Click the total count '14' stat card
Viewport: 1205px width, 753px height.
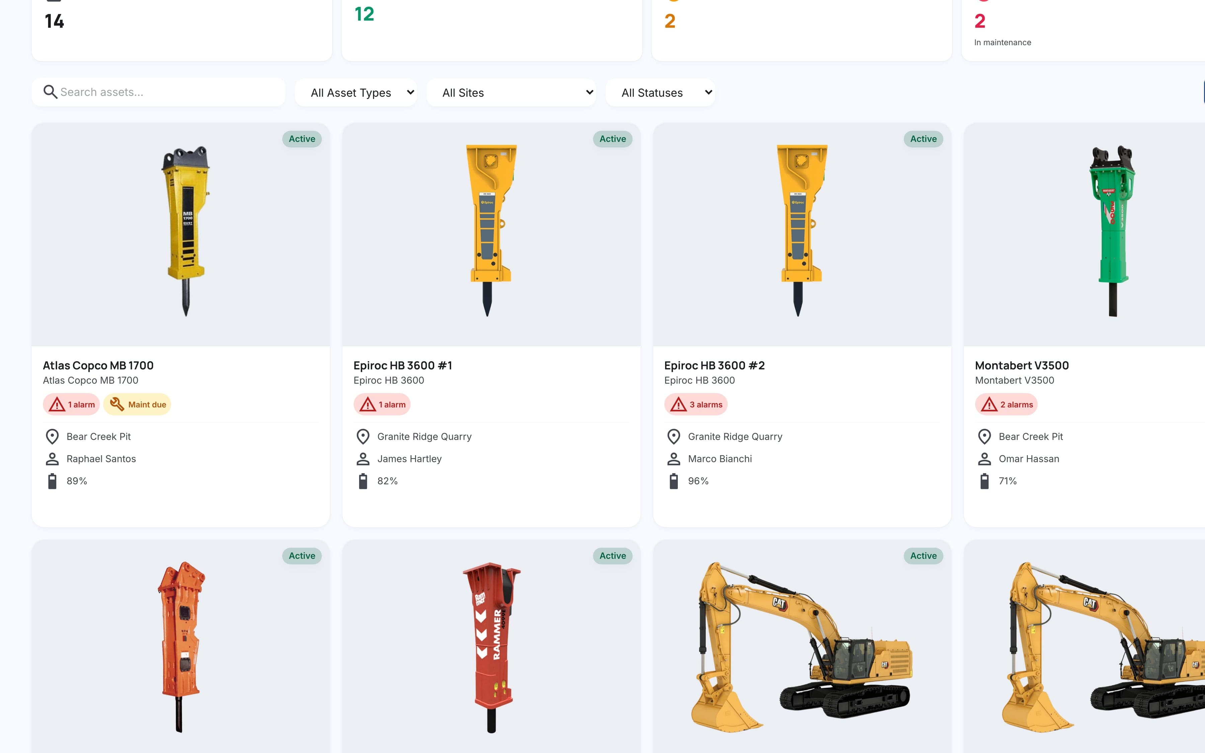(x=182, y=30)
